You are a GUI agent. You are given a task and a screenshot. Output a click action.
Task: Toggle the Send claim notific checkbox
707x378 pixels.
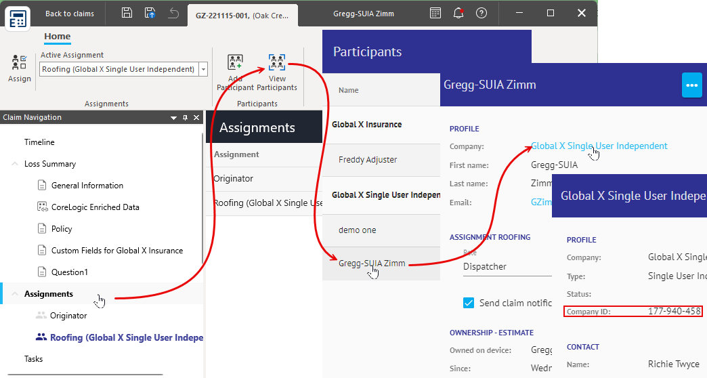(469, 303)
